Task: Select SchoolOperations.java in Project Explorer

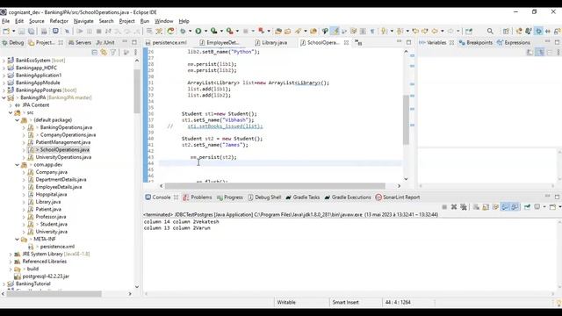Action: click(x=64, y=150)
